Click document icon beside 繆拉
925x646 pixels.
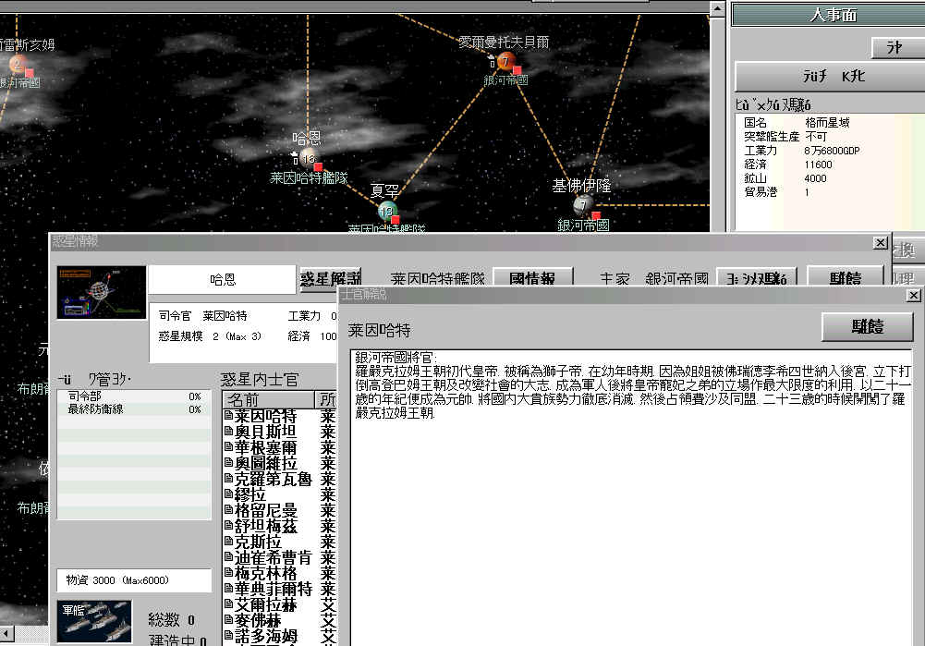[x=228, y=494]
